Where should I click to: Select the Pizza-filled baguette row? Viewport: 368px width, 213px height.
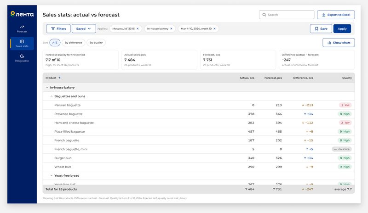click(199, 131)
